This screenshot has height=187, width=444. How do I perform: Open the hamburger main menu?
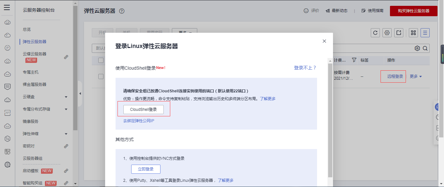(7, 8)
